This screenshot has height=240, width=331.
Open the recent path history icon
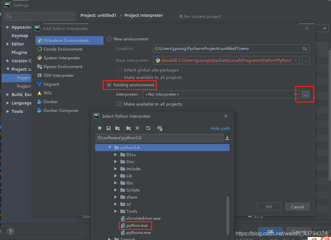[227, 138]
